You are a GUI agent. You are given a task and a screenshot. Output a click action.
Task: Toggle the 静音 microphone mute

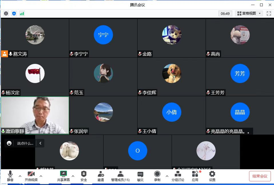[10, 176]
